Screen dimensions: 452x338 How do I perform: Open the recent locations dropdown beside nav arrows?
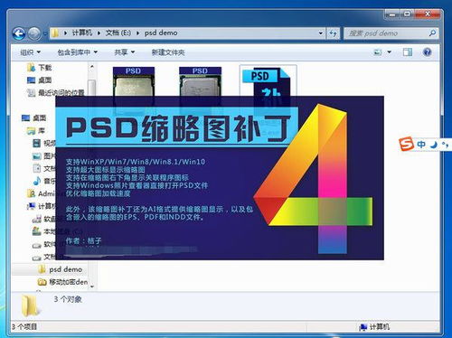click(45, 33)
